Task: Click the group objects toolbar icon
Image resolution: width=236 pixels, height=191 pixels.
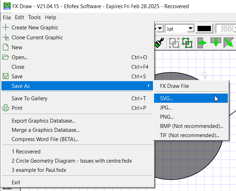Action: click(x=174, y=43)
